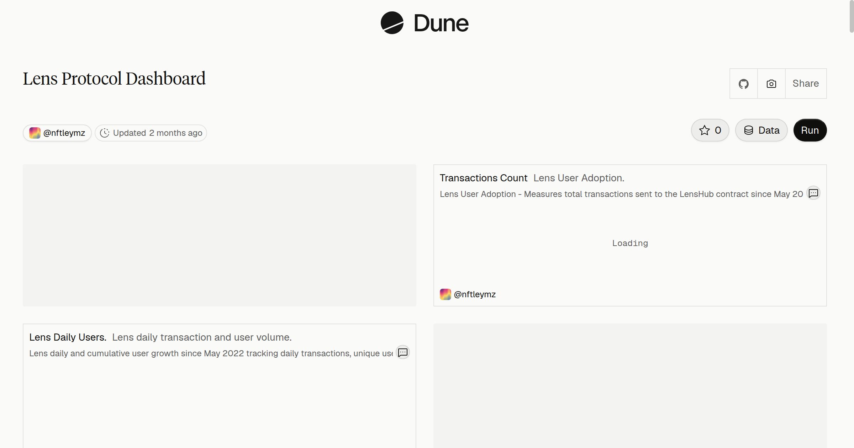The width and height of the screenshot is (854, 448).
Task: Open the Lens Daily Users. query title
Action: 68,337
